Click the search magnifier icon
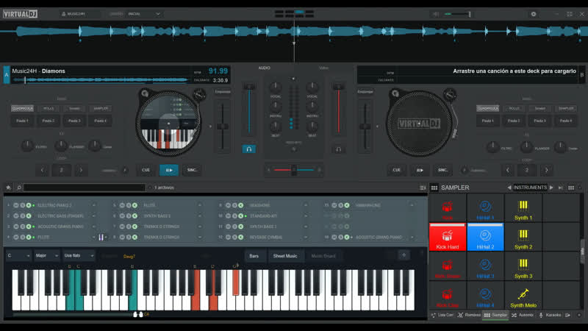This screenshot has height=331, width=588. pyautogui.click(x=19, y=188)
